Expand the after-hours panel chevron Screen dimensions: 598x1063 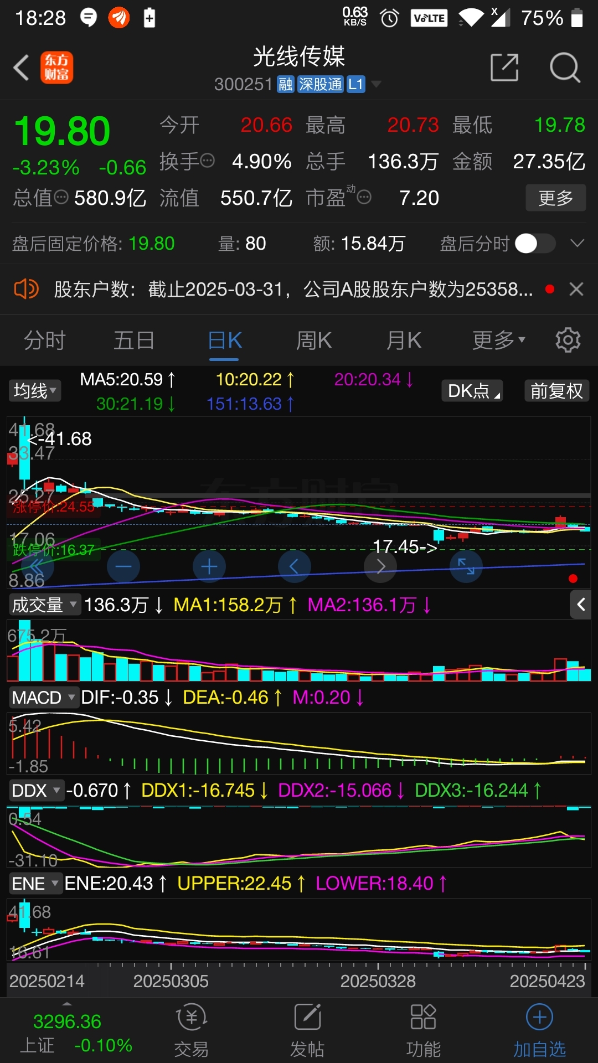[x=578, y=243]
